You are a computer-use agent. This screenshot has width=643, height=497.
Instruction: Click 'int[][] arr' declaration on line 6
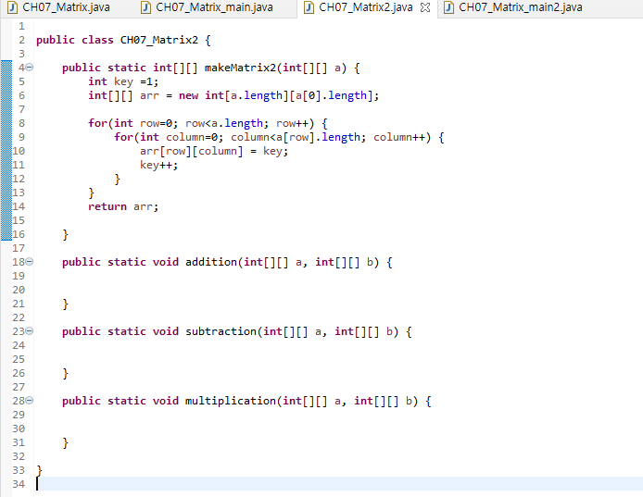123,95
